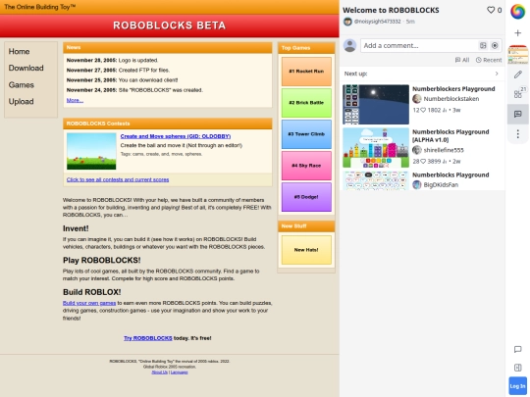Click the plus icon to create new
This screenshot has width=530, height=397.
[517, 32]
